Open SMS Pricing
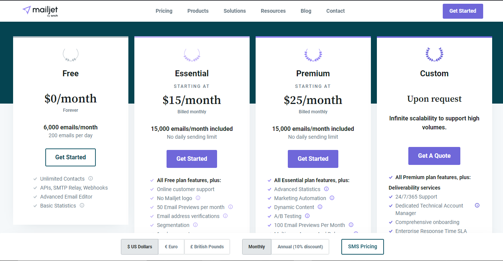 click(x=362, y=247)
